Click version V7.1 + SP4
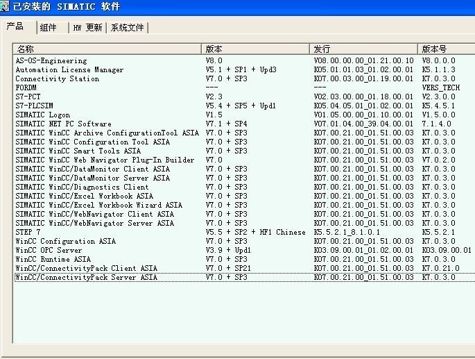This screenshot has width=475, height=359. (x=227, y=124)
